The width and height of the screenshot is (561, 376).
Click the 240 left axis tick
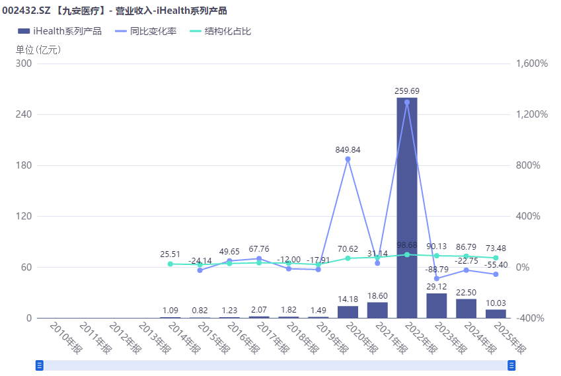coord(24,114)
